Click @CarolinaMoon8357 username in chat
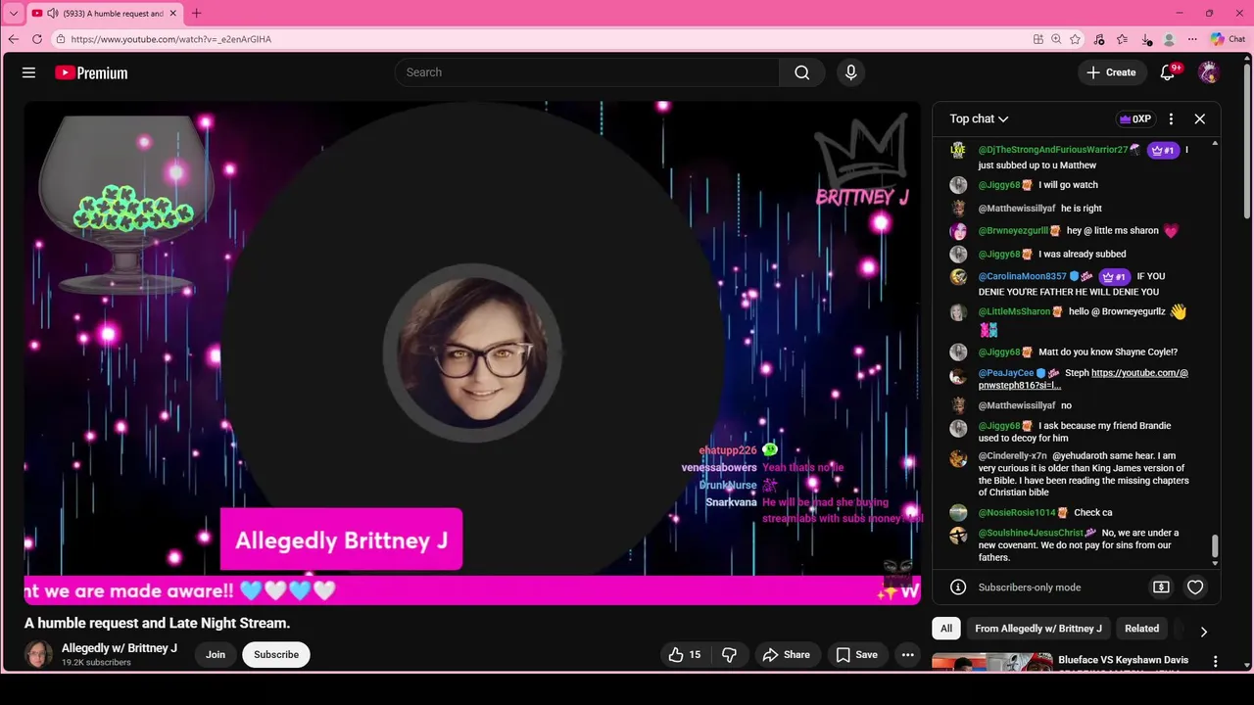The width and height of the screenshot is (1254, 705). [1022, 277]
